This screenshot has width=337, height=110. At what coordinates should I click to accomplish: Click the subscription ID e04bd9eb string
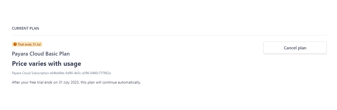click(x=80, y=73)
